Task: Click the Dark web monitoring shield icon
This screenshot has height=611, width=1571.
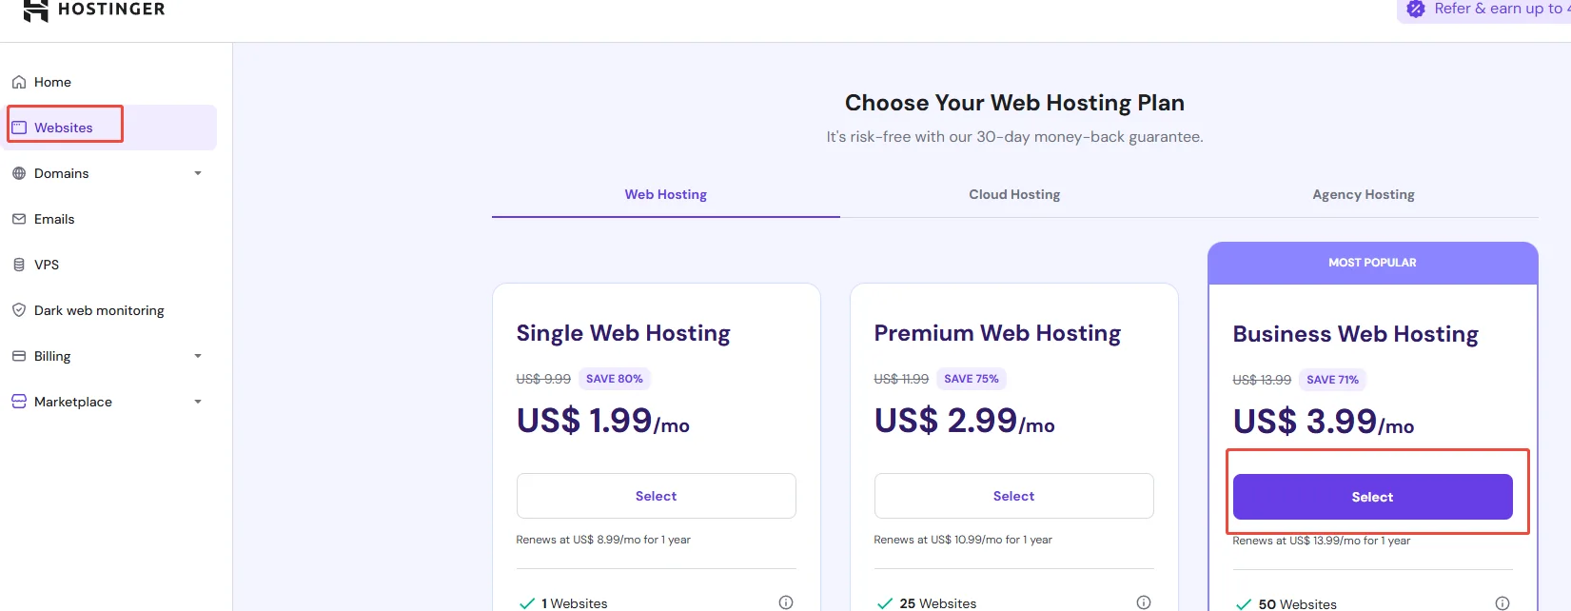Action: (19, 310)
